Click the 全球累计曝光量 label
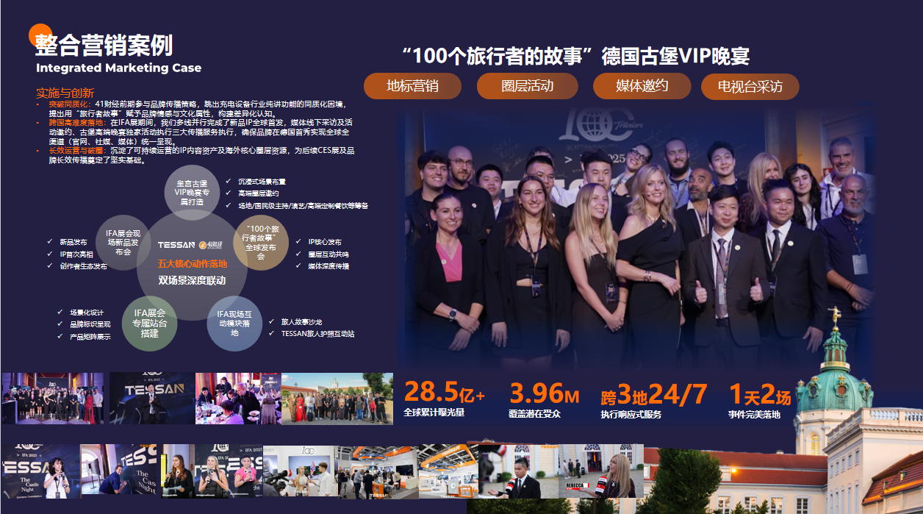This screenshot has width=923, height=514. pos(434,414)
